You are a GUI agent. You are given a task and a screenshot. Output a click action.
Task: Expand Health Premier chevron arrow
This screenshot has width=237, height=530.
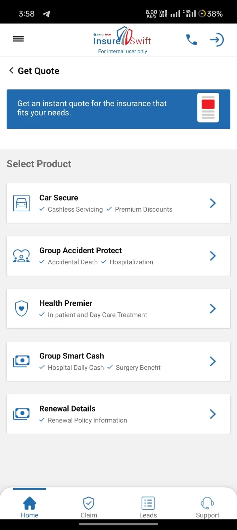point(213,308)
